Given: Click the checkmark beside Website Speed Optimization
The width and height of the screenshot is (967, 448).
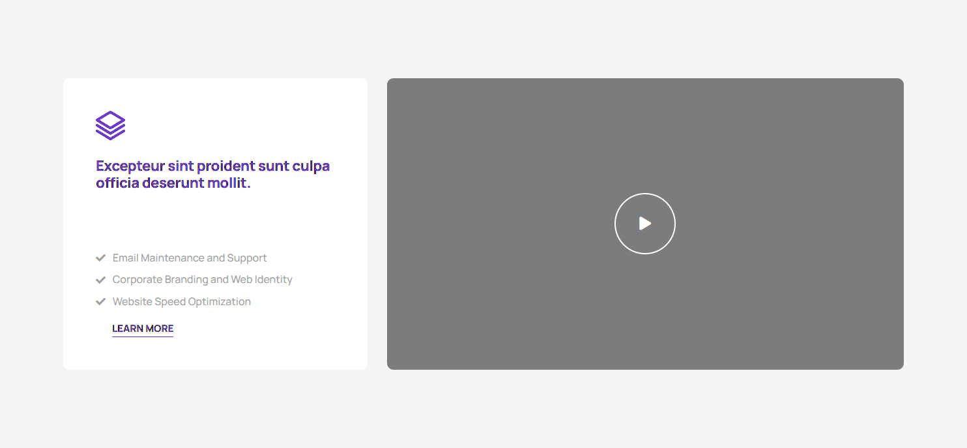Looking at the screenshot, I should pos(101,302).
